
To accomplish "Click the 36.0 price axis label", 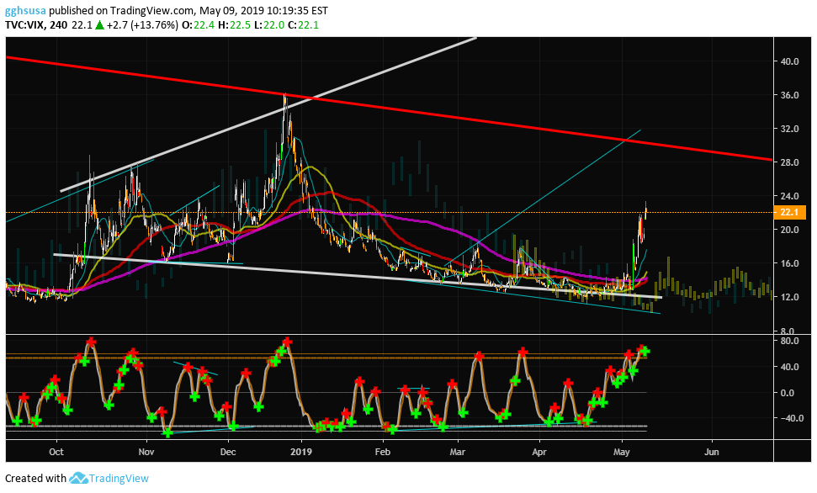I will coord(789,95).
